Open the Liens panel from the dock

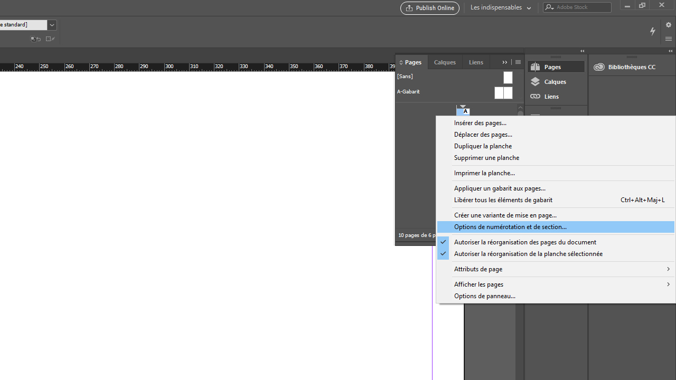tap(556, 97)
